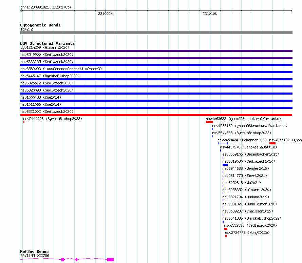Select nsv5544338 (ByrskaBishop2022) label
This screenshot has height=263, width=302.
pyautogui.click(x=242, y=133)
